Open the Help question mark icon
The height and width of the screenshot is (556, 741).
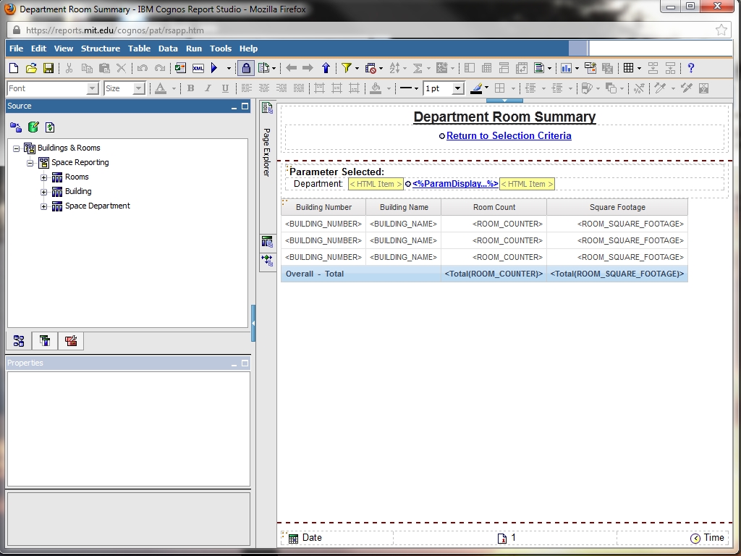tap(691, 68)
